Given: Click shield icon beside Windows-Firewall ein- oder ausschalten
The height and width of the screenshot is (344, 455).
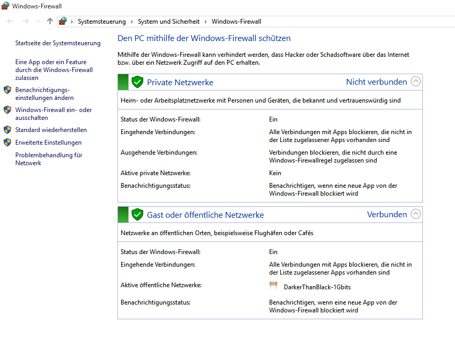Looking at the screenshot, I should [x=7, y=110].
